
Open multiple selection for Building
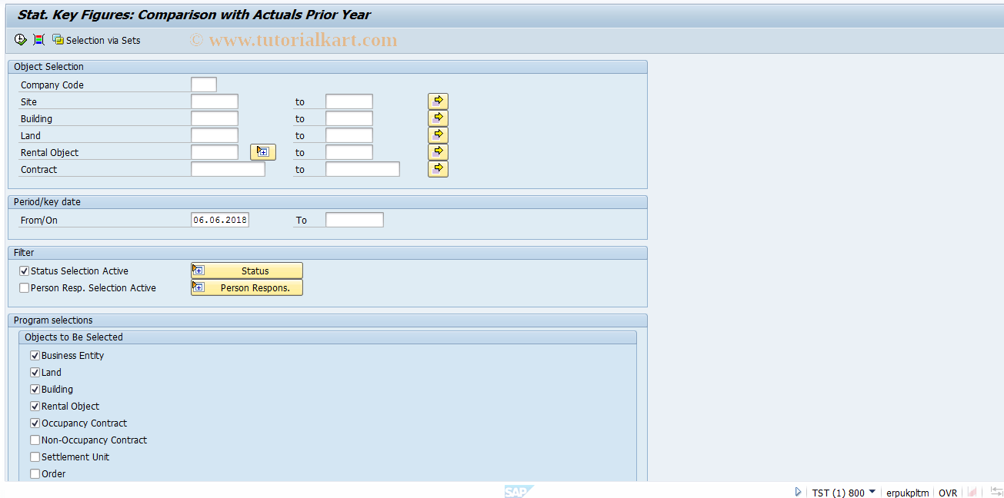(437, 118)
